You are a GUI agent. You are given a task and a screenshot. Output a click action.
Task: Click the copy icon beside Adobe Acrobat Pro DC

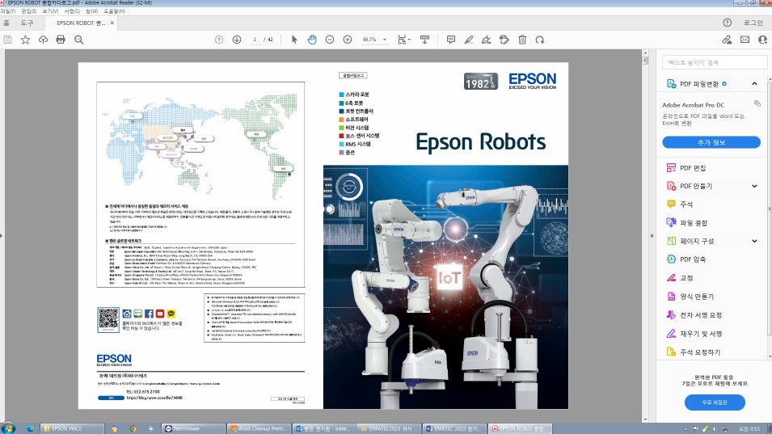pos(757,103)
